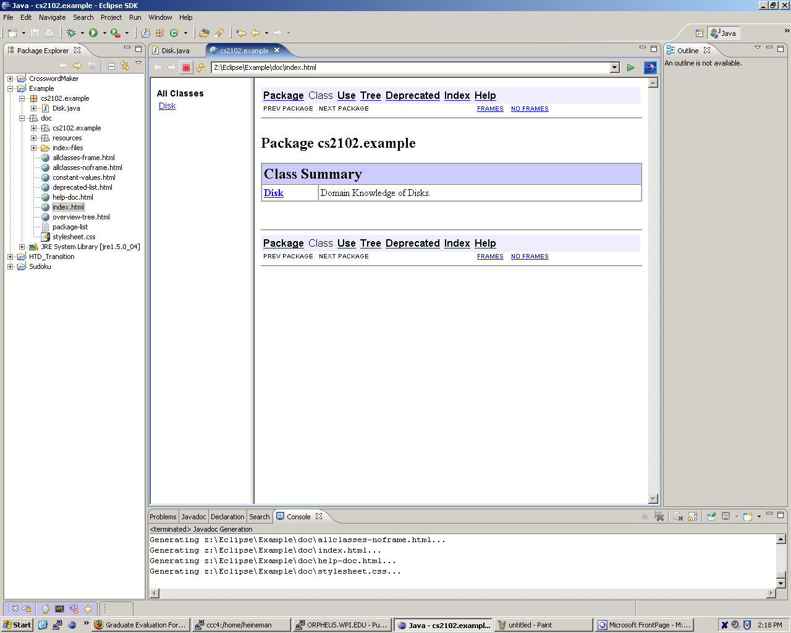Screen dimensions: 791x633
Task: Switch to the Declaration tab
Action: [x=227, y=517]
